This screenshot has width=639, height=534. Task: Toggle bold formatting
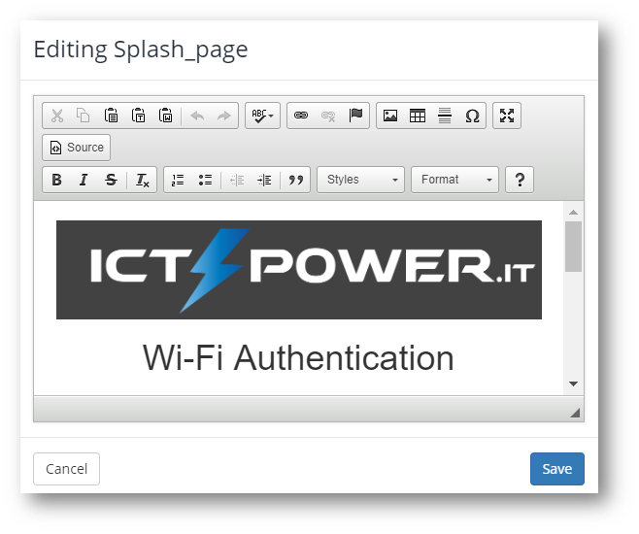56,180
